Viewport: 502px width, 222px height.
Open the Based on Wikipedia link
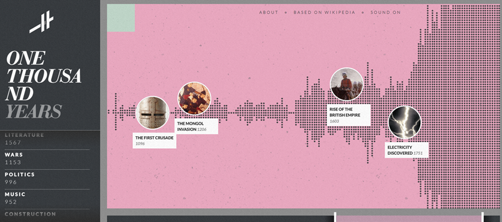click(x=324, y=13)
